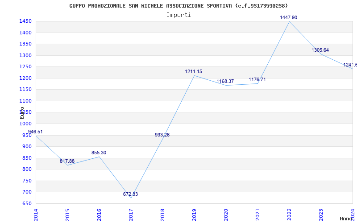
Task: Select the 1200 y-axis tick label
Action: coord(25,78)
